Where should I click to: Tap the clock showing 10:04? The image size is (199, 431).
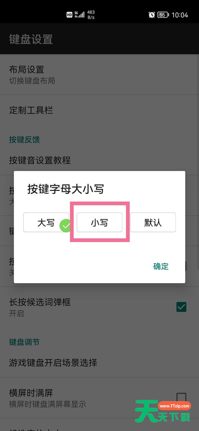(x=180, y=15)
